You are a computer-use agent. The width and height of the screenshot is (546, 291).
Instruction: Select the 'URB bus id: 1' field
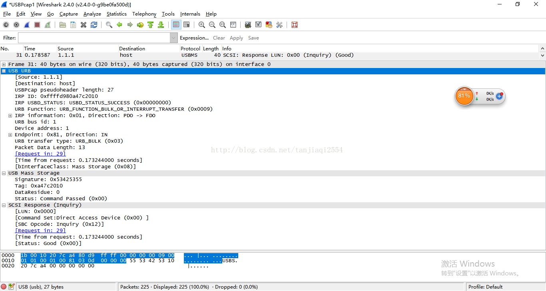pyautogui.click(x=36, y=122)
